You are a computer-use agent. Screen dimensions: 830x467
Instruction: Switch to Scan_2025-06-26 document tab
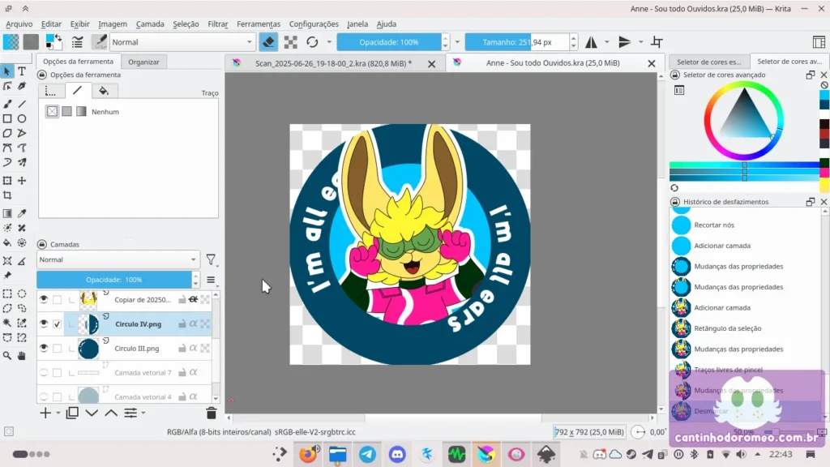click(x=333, y=63)
